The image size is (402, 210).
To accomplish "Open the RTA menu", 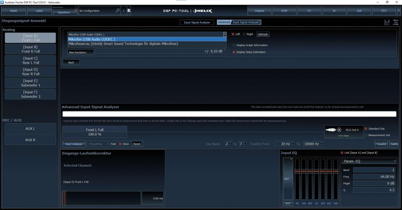I will pyautogui.click(x=384, y=11).
